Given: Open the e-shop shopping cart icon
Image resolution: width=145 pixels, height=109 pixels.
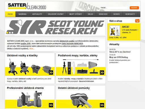Looking at the screenshot, I should pyautogui.click(x=137, y=21).
